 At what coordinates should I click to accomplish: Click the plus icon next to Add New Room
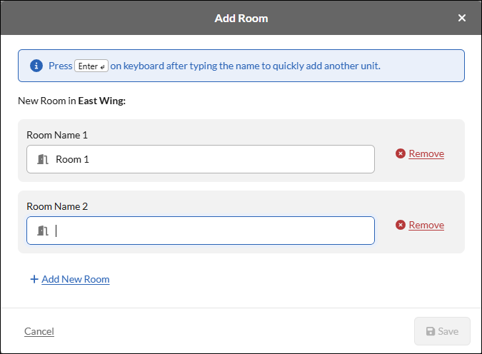[x=34, y=279]
